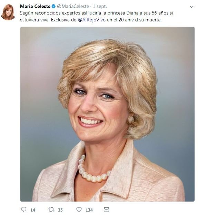Enlarge the attached portrait photo
The image size is (198, 215).
coord(107,114)
